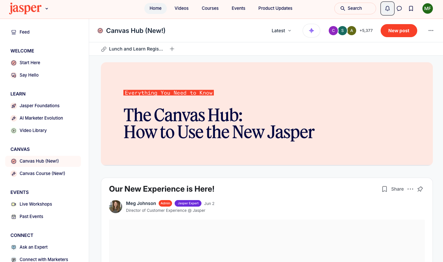Click the Jasper logo
The width and height of the screenshot is (443, 262).
tap(25, 8)
